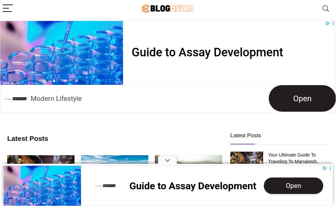Image resolution: width=336 pixels, height=206 pixels.
Task: Click the test tubes image in top ad
Action: click(x=61, y=53)
